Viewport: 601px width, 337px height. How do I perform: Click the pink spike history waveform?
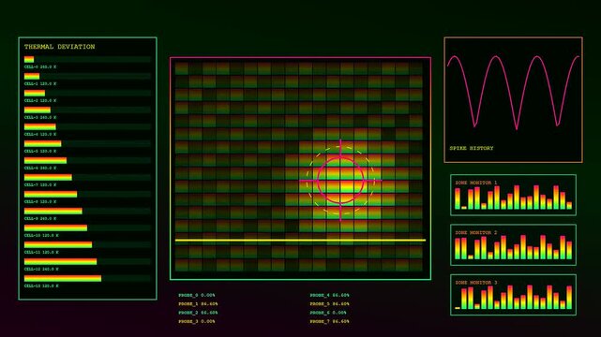pyautogui.click(x=513, y=93)
